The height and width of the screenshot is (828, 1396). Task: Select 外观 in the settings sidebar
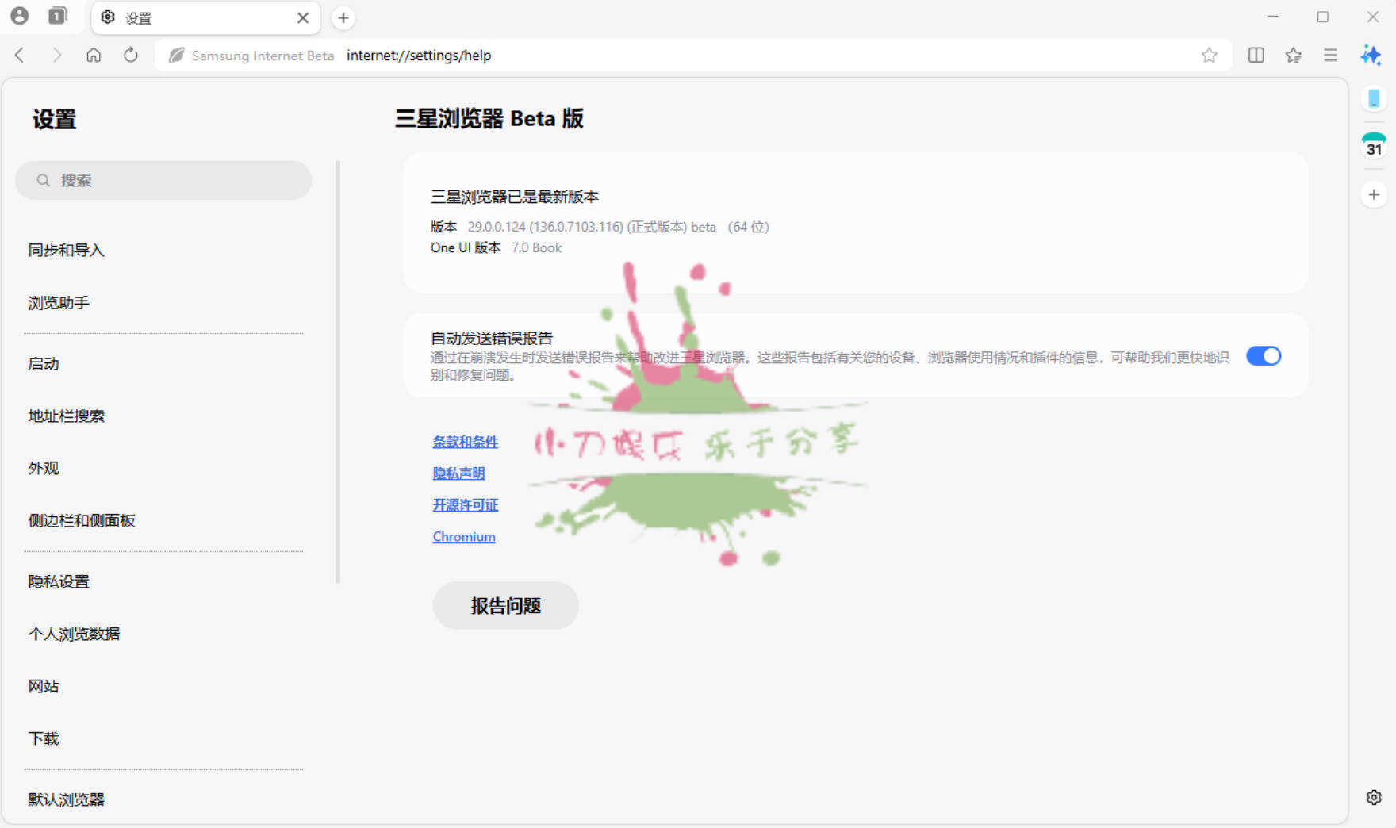coord(45,468)
